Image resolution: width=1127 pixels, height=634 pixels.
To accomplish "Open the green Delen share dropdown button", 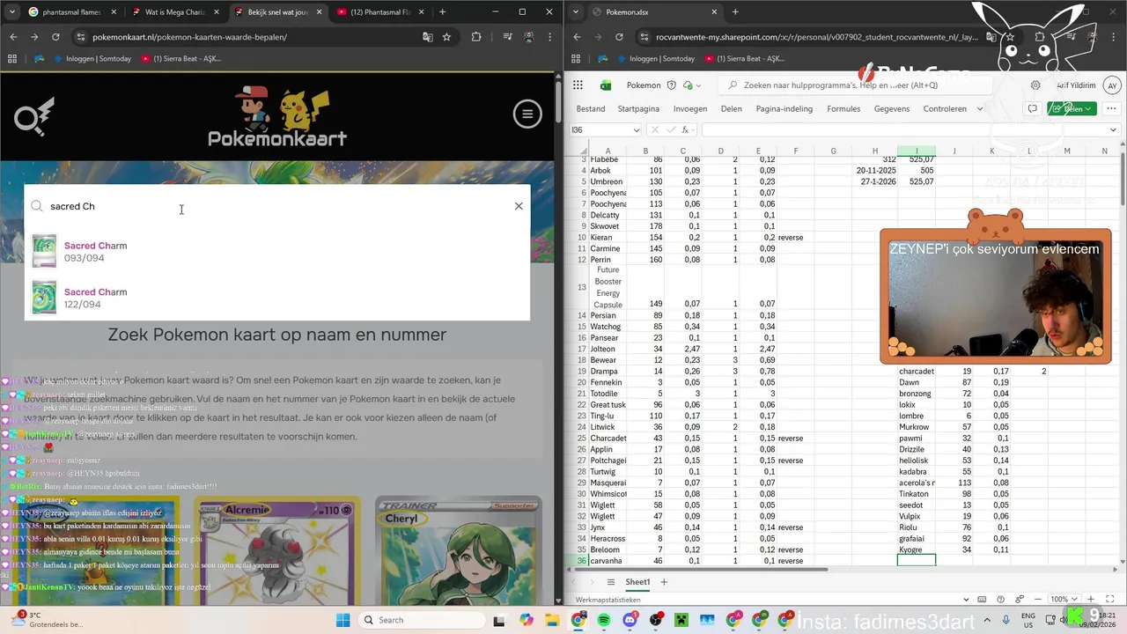I will point(1072,108).
